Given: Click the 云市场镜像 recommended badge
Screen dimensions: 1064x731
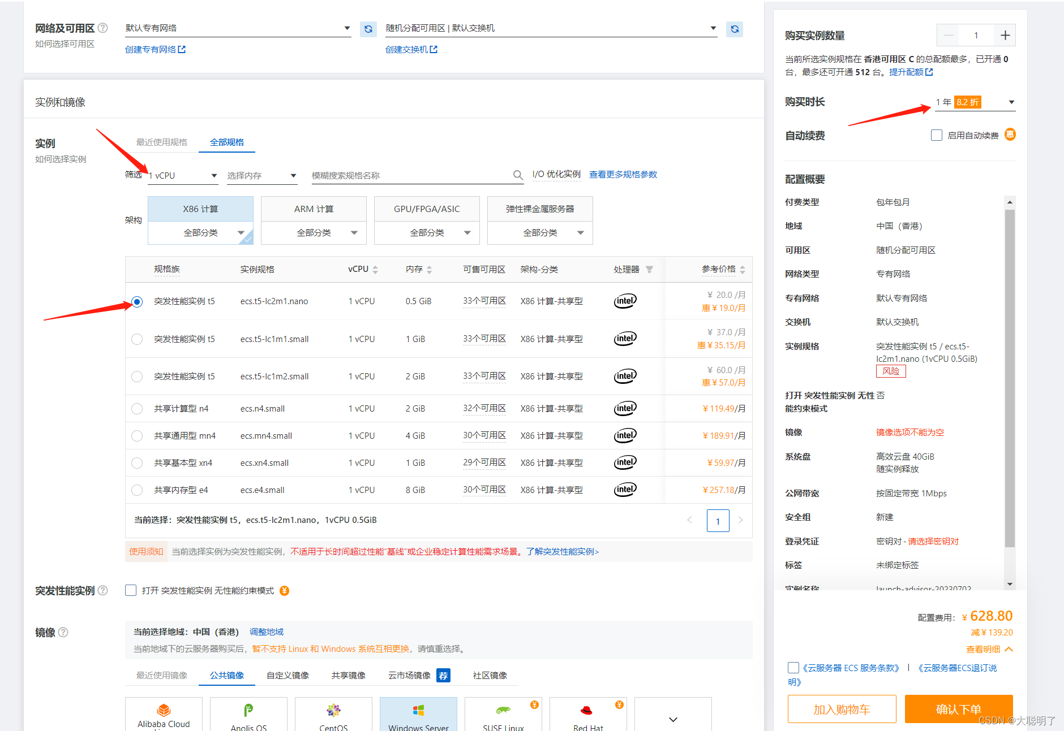Looking at the screenshot, I should 443,676.
